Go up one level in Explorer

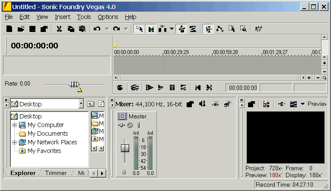point(91,104)
